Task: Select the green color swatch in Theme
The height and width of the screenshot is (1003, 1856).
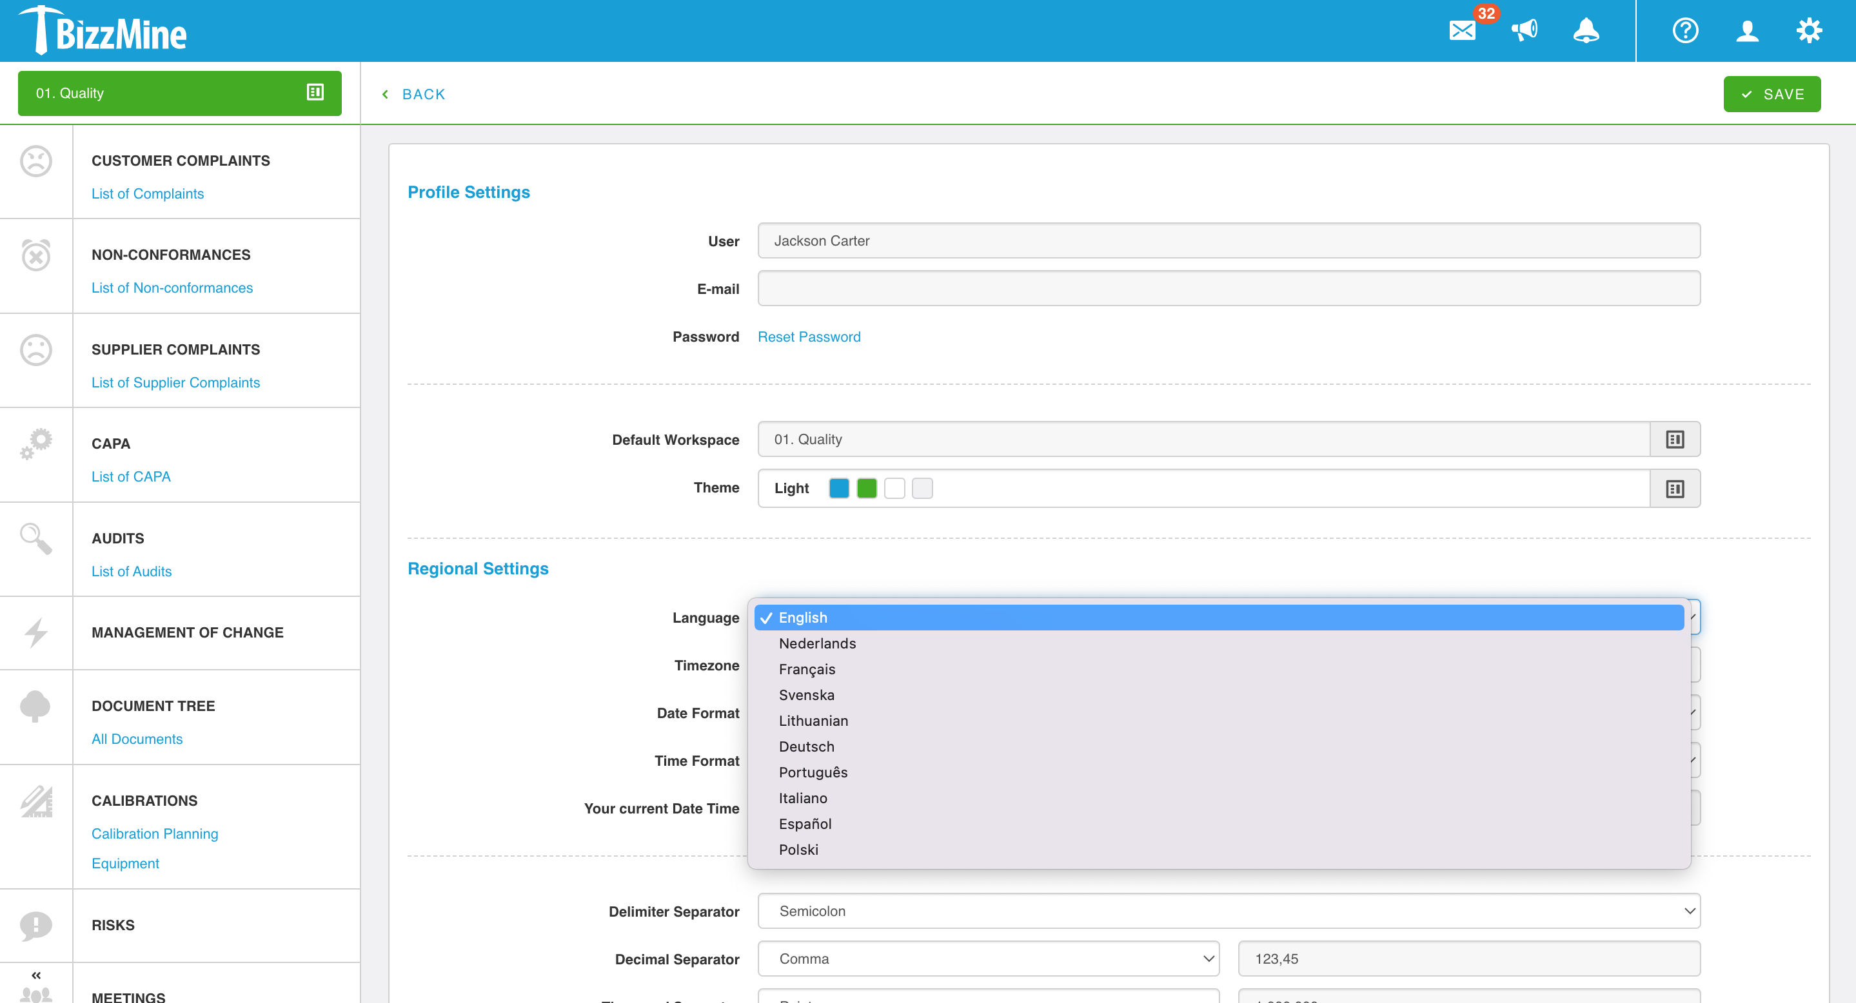Action: point(865,488)
